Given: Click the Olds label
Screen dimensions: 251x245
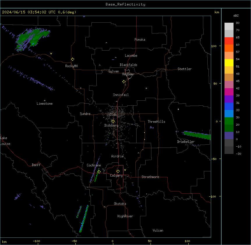Looking at the screenshot, I should (x=113, y=115).
